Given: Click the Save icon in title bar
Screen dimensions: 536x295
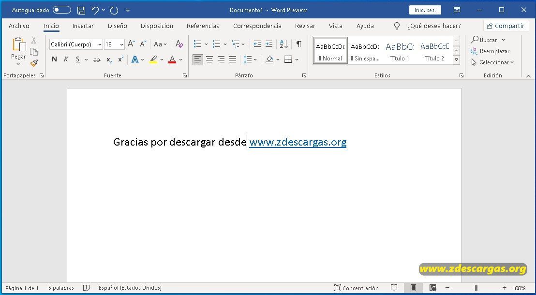Looking at the screenshot, I should [81, 10].
